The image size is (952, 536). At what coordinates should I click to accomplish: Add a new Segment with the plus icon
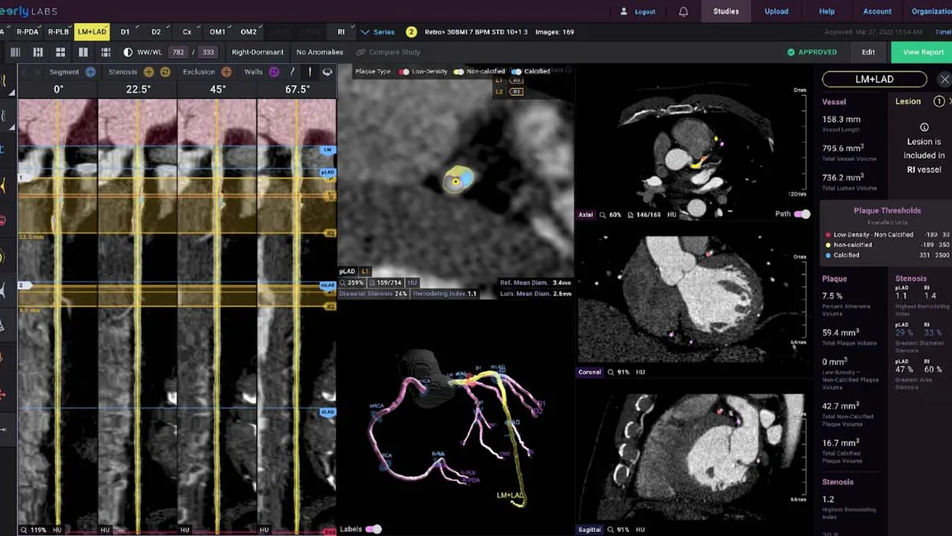[x=90, y=71]
